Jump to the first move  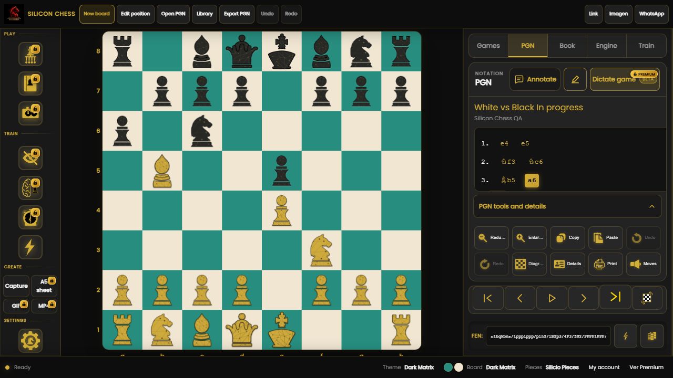pos(488,298)
